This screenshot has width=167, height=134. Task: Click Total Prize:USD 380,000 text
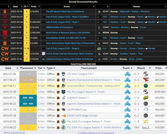83,64
